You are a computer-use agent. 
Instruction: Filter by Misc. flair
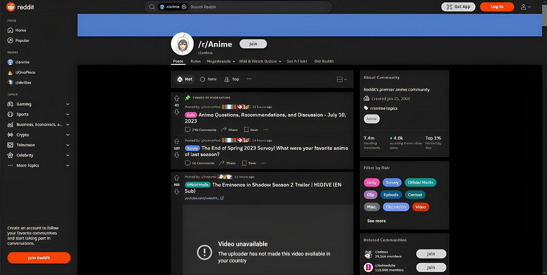[x=372, y=207]
